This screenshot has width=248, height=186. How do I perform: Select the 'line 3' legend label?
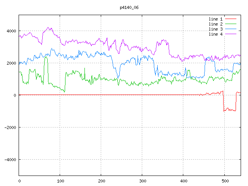[216, 29]
